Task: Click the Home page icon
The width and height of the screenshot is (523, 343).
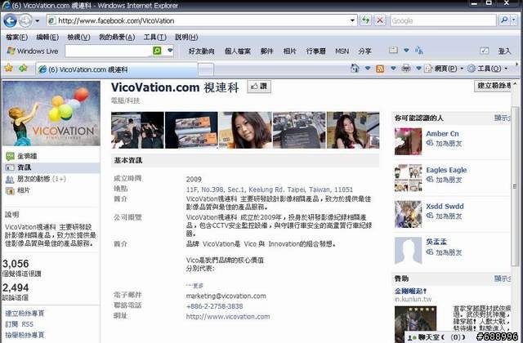Action: (x=355, y=69)
